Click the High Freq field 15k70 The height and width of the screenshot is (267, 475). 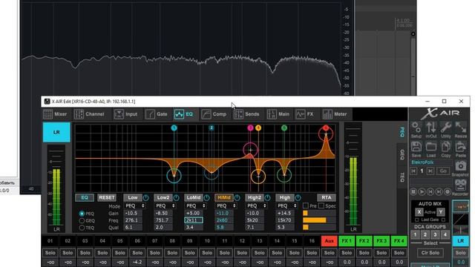(x=285, y=220)
